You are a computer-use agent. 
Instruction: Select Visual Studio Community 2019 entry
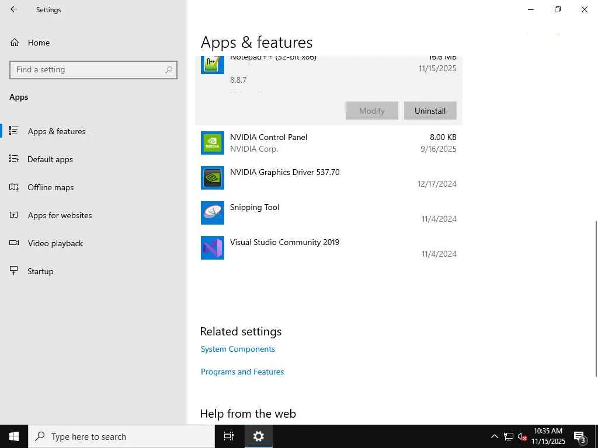coord(328,248)
